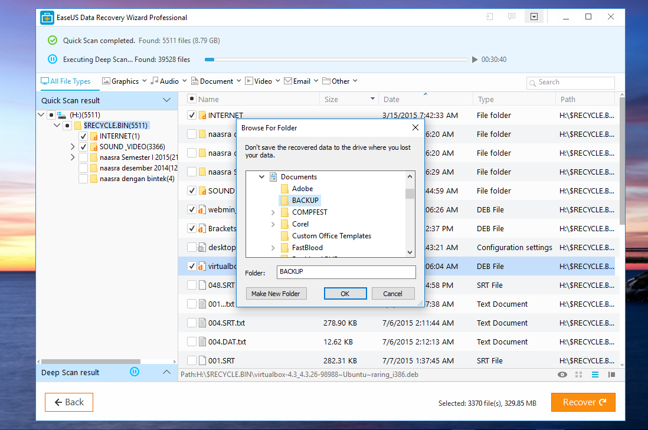648x430 pixels.
Task: Select the Custom Office Templates folder
Action: pyautogui.click(x=326, y=236)
